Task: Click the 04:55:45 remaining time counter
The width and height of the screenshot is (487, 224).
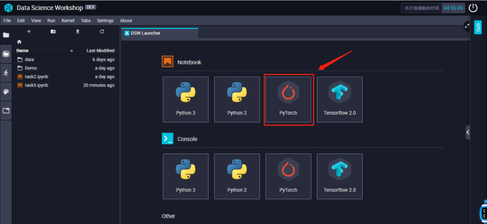Action: click(454, 8)
